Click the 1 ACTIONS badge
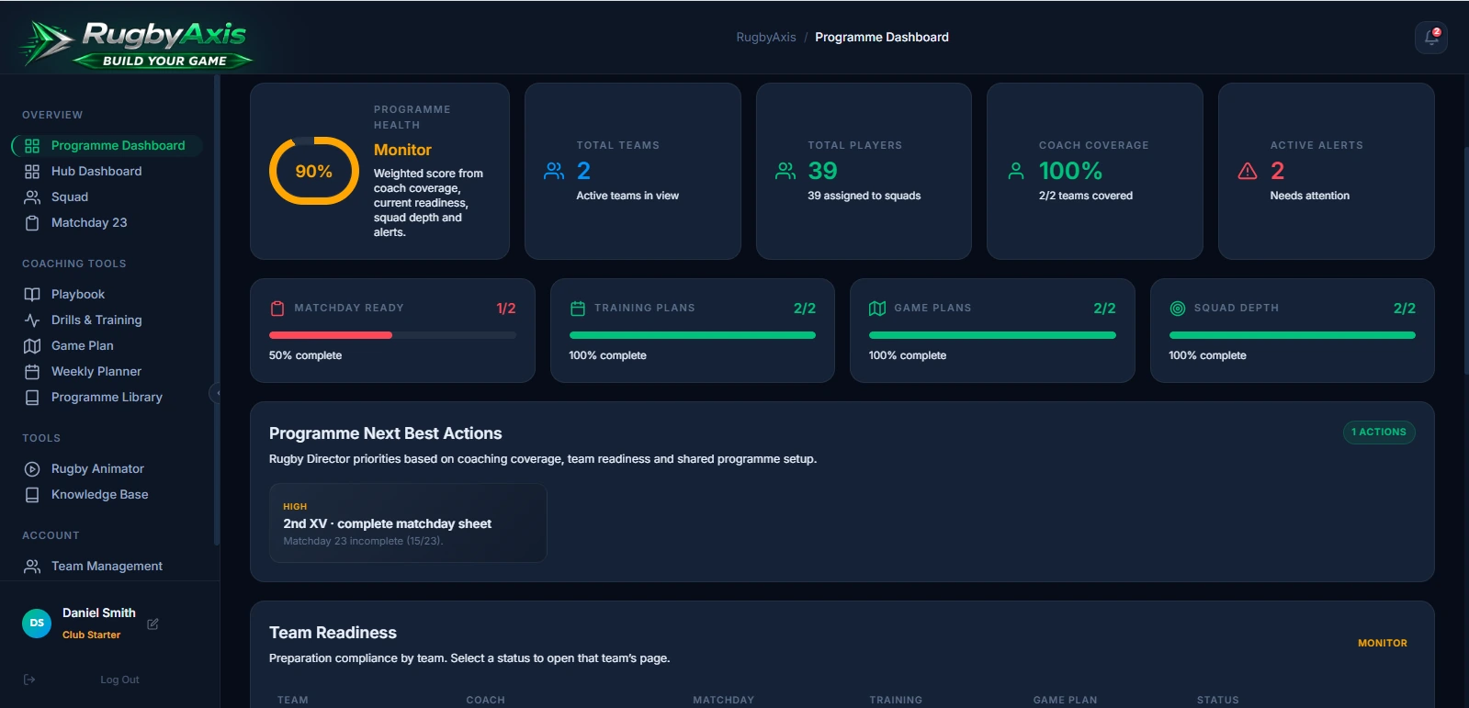This screenshot has height=708, width=1469. (x=1379, y=433)
